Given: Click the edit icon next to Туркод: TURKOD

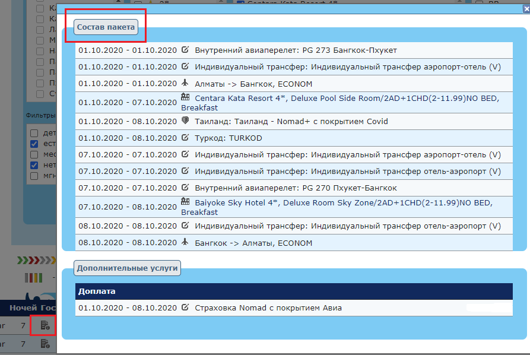Looking at the screenshot, I should point(185,138).
